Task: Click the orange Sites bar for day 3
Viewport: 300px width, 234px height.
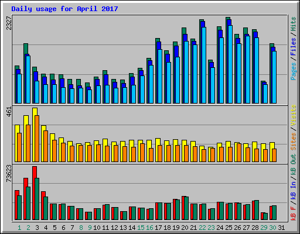Action: 37,139
